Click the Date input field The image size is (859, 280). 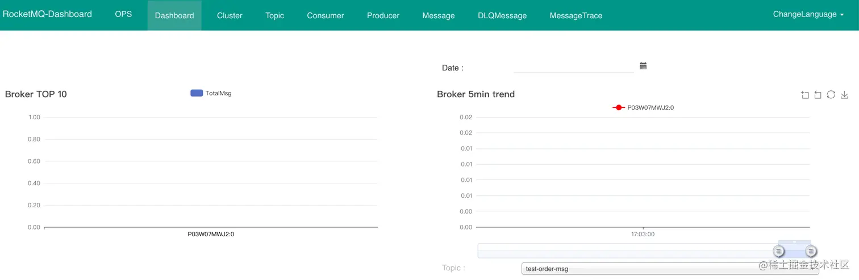click(x=573, y=67)
